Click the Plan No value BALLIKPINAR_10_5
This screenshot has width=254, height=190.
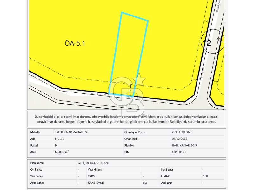pos(184,145)
